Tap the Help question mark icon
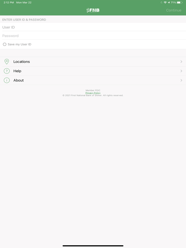 pos(7,71)
